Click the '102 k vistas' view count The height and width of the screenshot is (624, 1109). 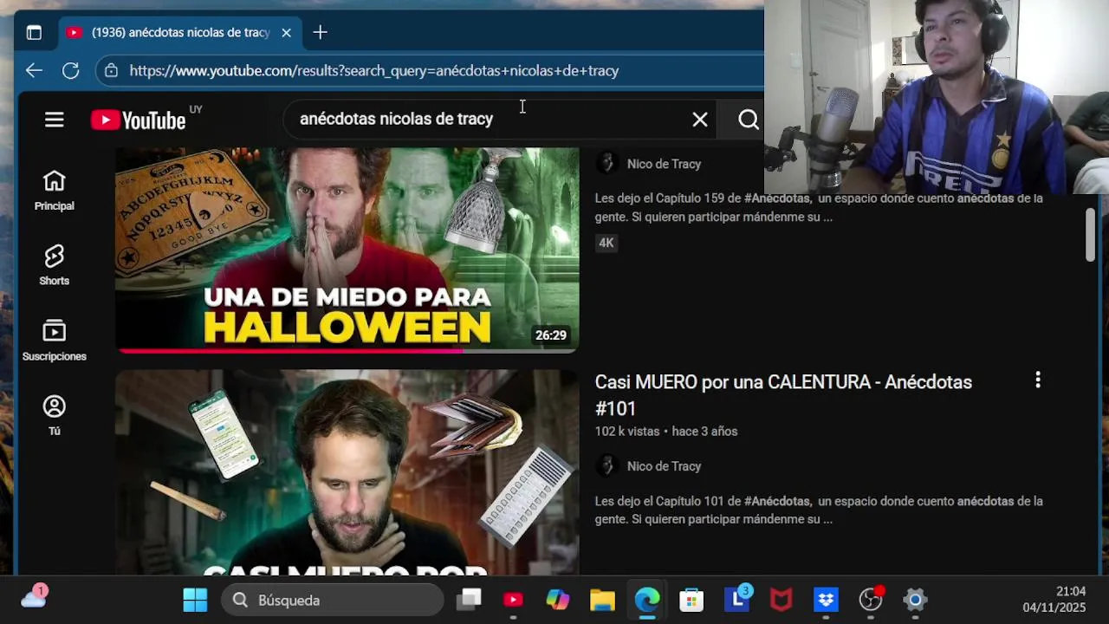point(626,432)
